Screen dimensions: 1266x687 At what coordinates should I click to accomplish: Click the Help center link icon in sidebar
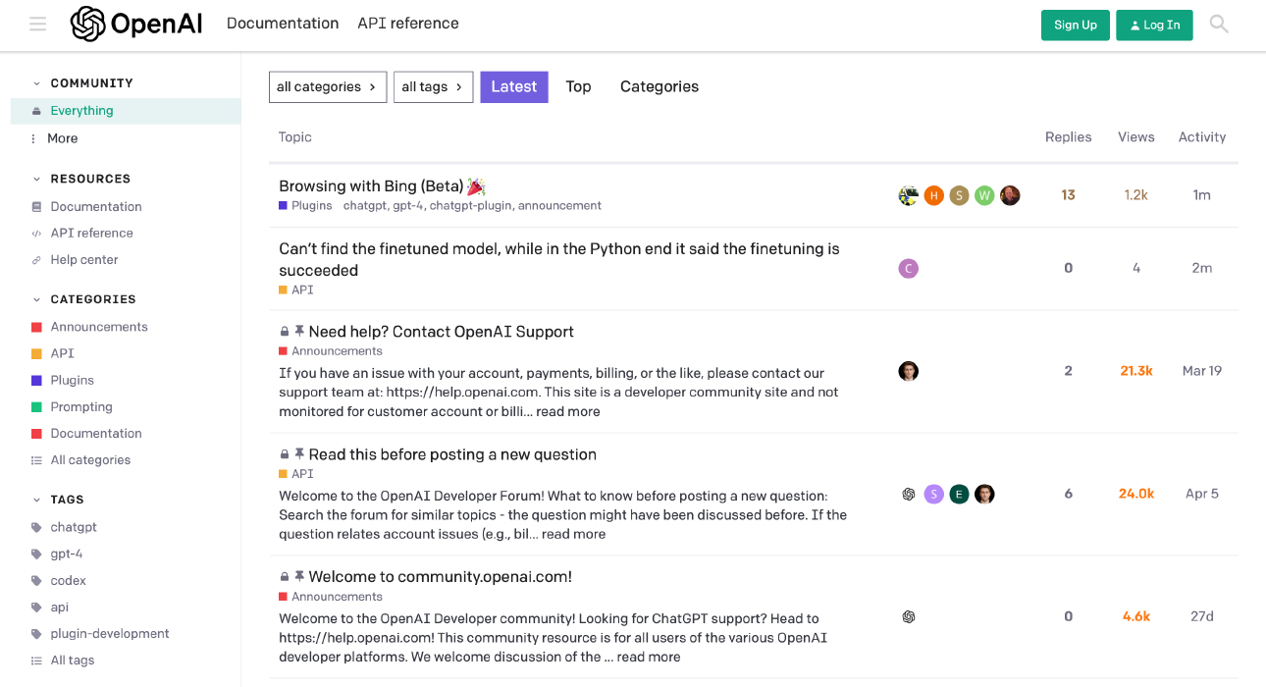(34, 259)
